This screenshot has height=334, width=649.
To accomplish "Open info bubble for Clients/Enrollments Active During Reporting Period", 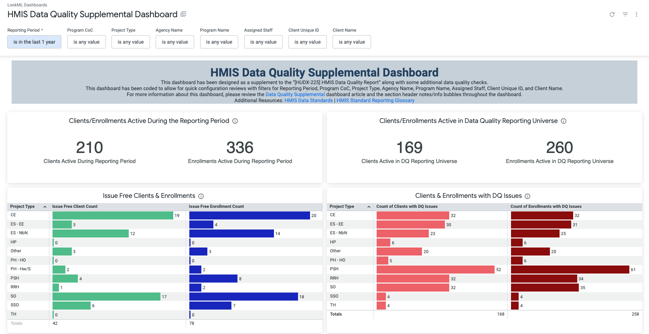I will pos(235,121).
